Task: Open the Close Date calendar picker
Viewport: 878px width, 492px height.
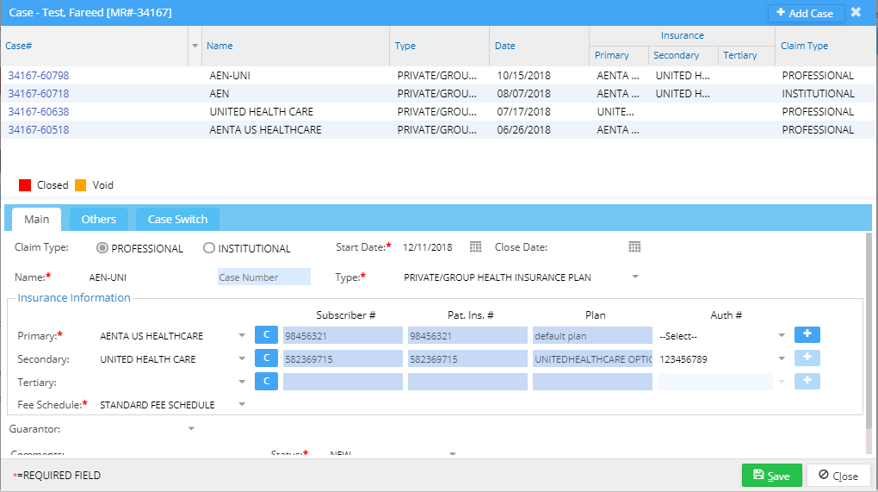Action: [x=634, y=247]
